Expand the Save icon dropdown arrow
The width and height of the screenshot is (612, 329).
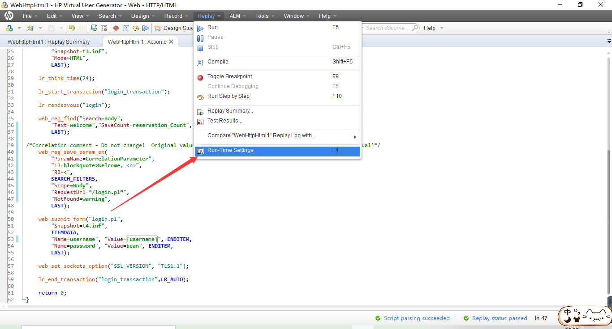(x=60, y=28)
